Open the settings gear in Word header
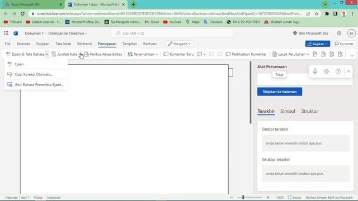358x201 pixels. coord(339,33)
